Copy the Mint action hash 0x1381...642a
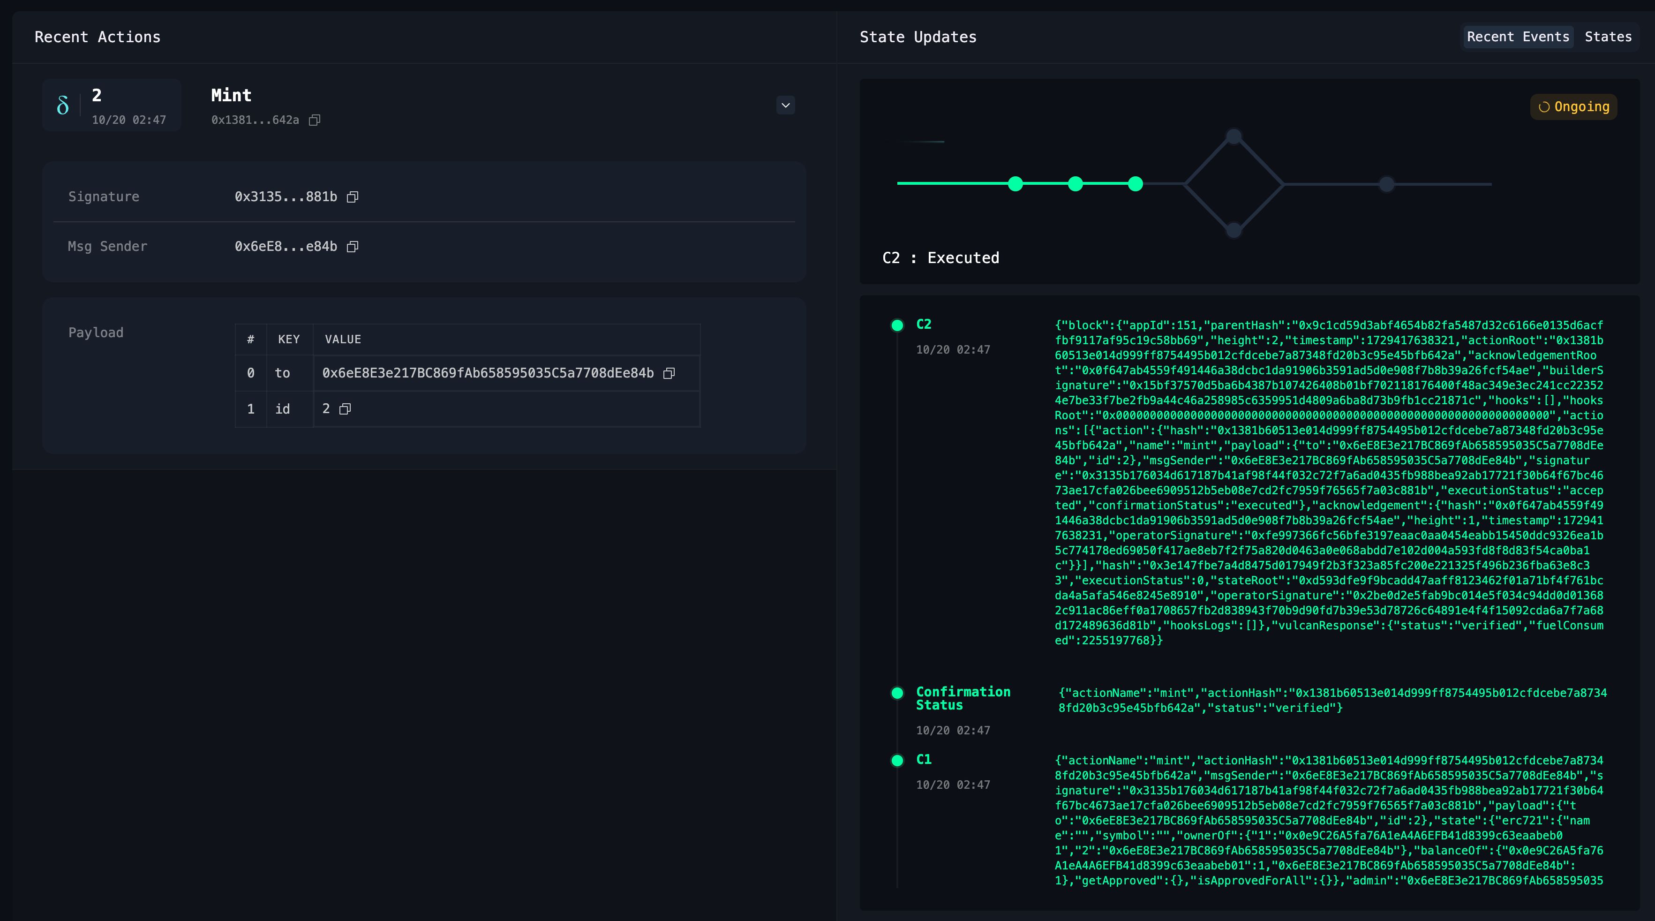 [x=314, y=120]
